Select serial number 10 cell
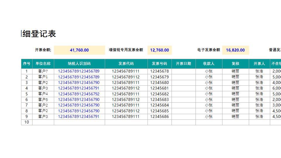This screenshot has height=158, width=281. coord(27,122)
